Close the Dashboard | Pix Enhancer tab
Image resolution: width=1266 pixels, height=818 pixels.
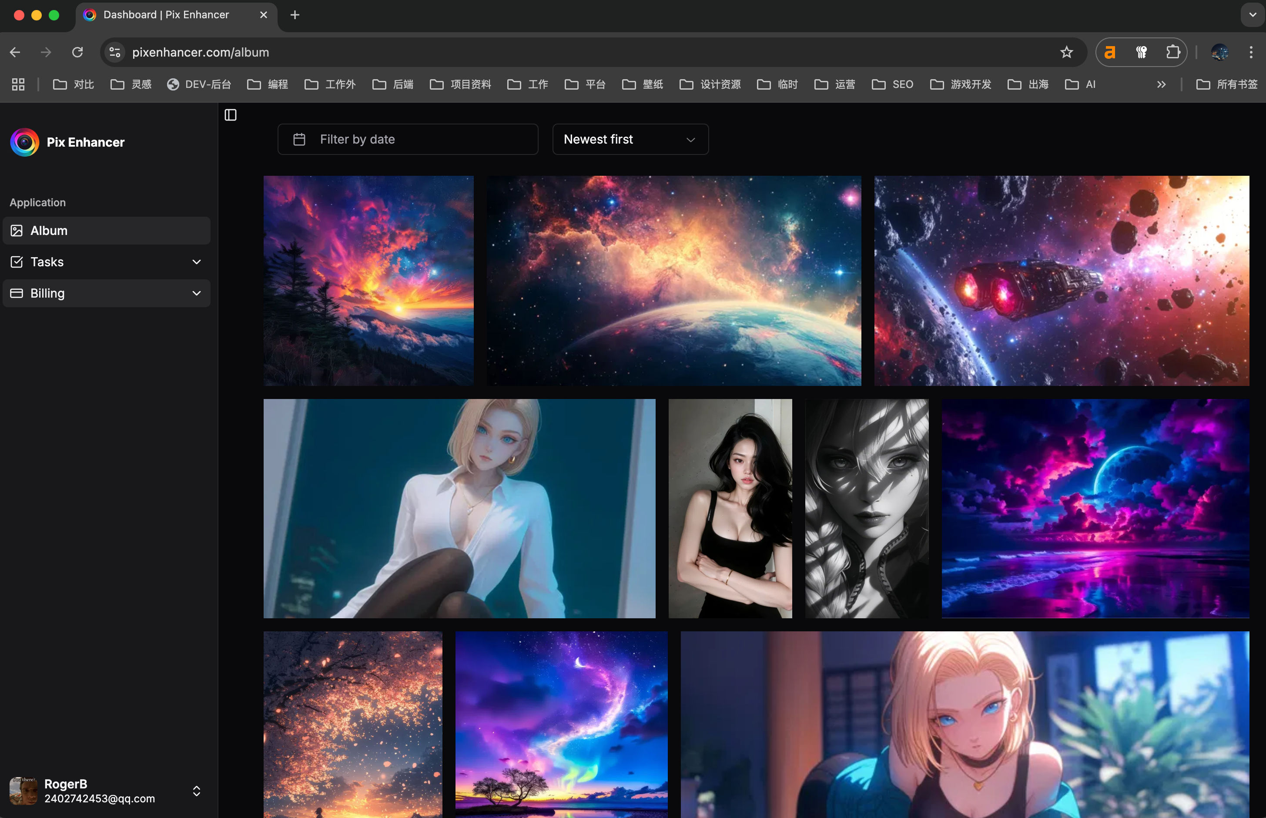click(263, 15)
